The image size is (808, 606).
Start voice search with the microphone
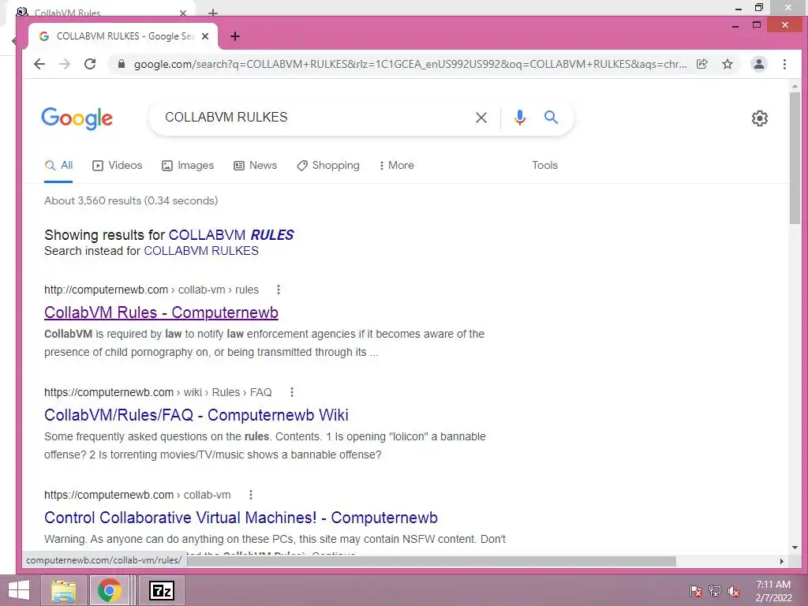click(x=520, y=118)
